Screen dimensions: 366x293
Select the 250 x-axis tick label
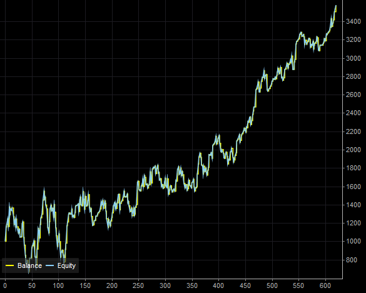139,285
